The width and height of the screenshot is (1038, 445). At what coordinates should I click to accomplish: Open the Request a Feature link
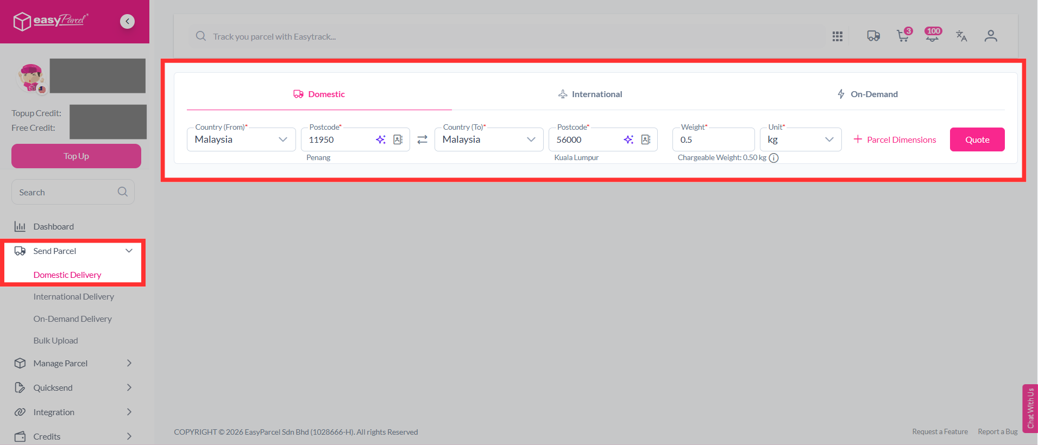coord(940,431)
